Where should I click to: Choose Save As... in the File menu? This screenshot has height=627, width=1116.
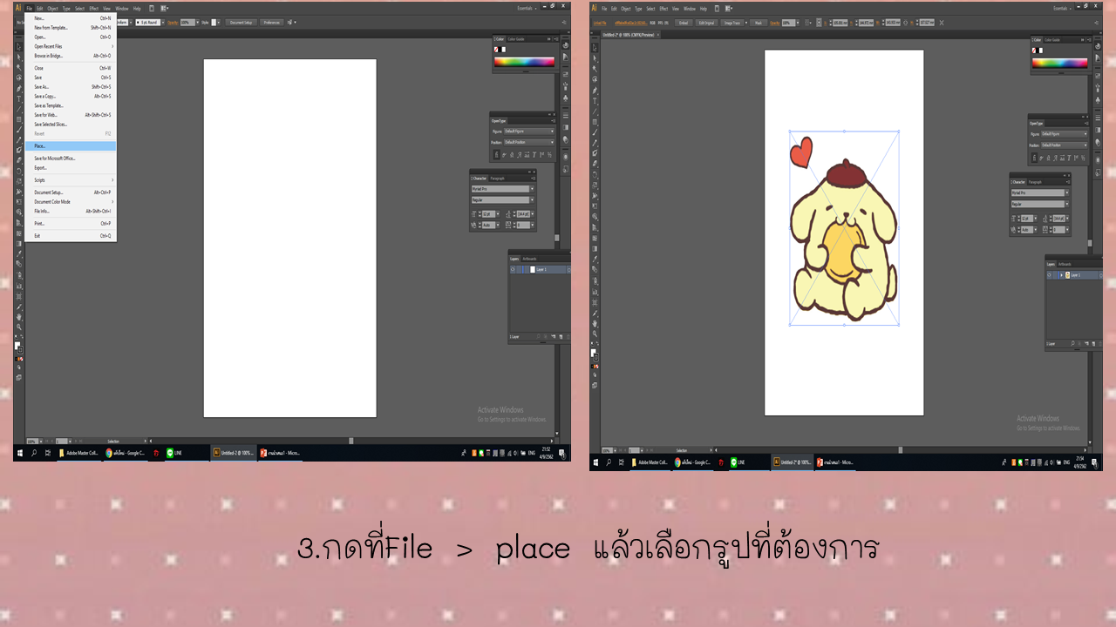click(71, 87)
